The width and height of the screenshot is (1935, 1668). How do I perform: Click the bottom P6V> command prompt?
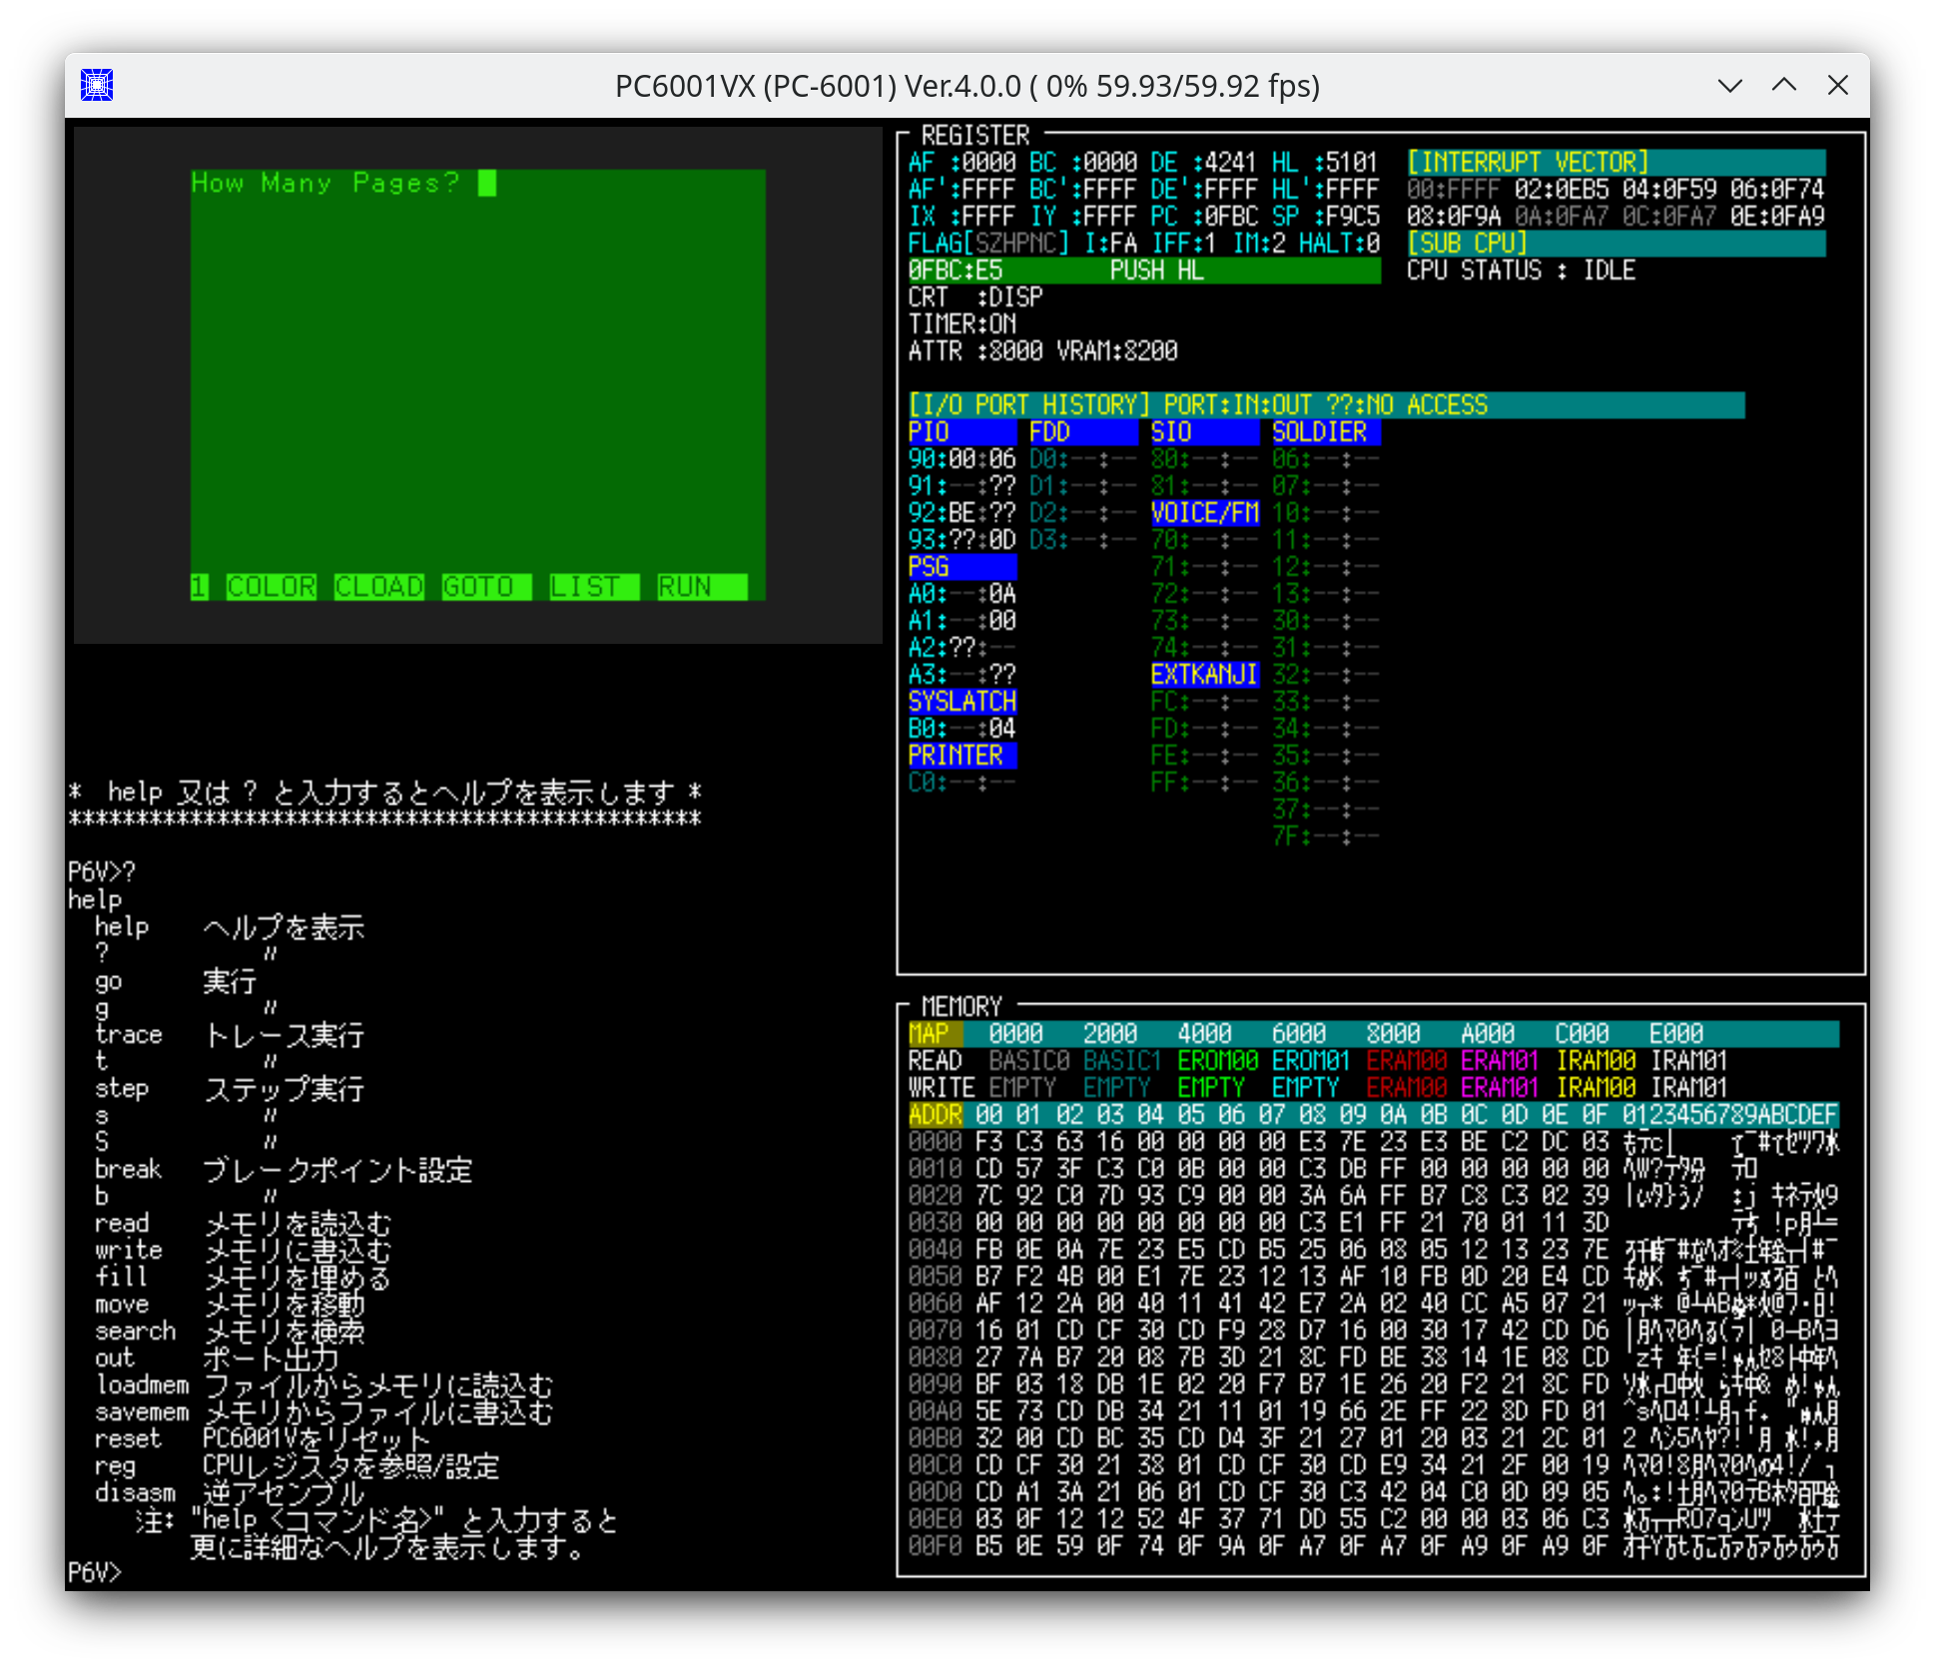tap(95, 1572)
